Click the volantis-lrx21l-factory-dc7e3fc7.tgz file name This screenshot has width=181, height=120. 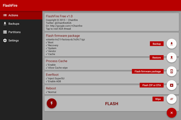pos(65,40)
